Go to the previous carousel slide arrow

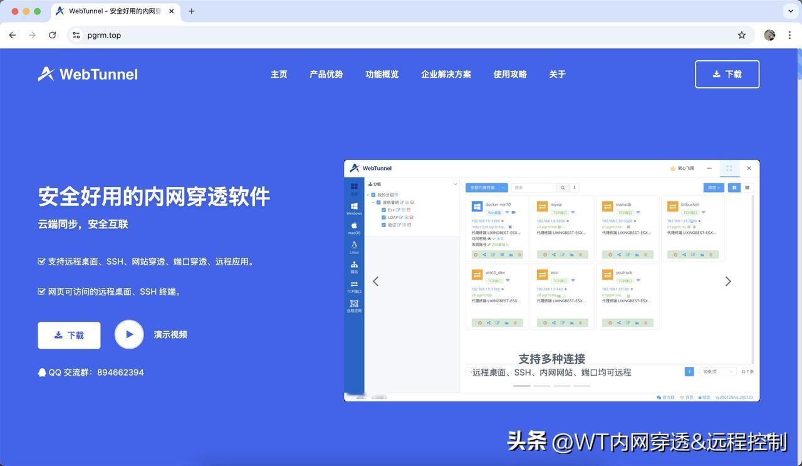point(375,281)
